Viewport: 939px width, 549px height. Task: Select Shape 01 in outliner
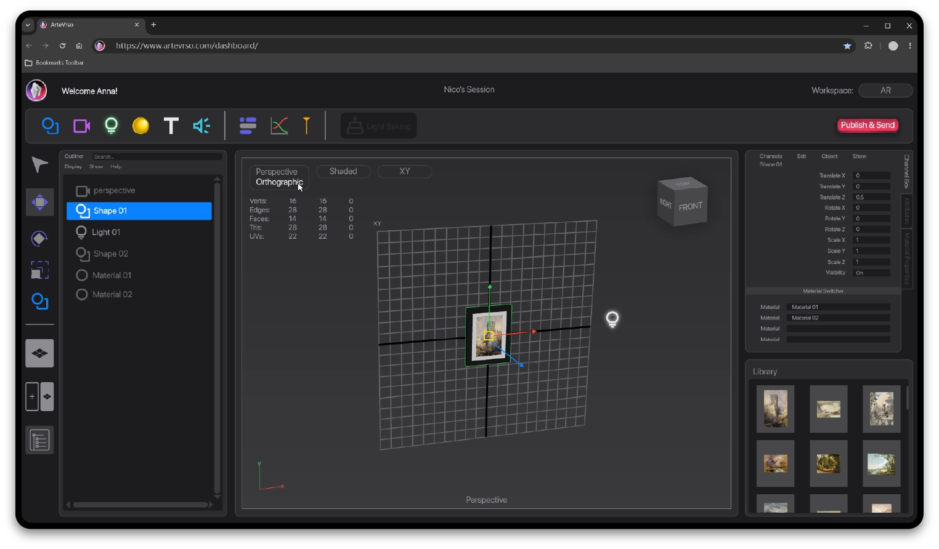point(139,210)
